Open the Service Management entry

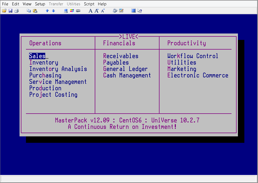[x=58, y=82]
